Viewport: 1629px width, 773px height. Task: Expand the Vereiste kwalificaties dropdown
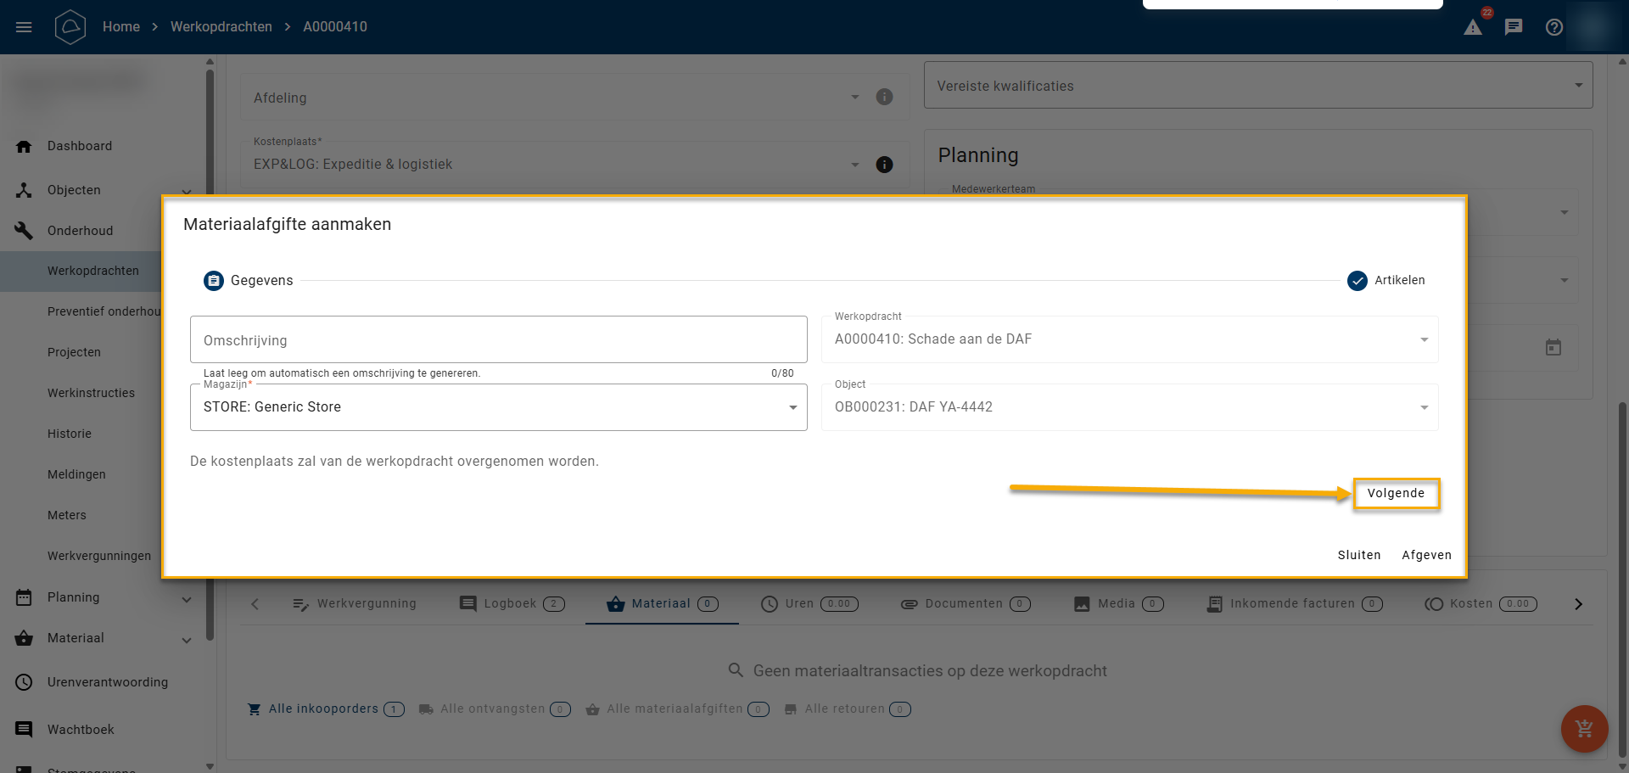1257,86
